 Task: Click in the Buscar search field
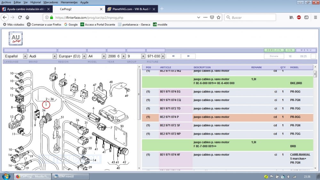point(250,18)
